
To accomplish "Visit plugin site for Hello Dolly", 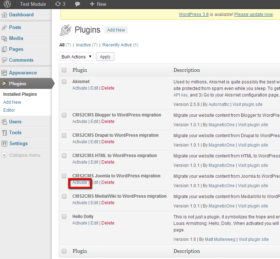I will [x=254, y=239].
